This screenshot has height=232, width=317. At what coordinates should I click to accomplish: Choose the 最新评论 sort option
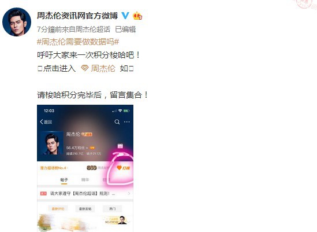click(x=58, y=209)
